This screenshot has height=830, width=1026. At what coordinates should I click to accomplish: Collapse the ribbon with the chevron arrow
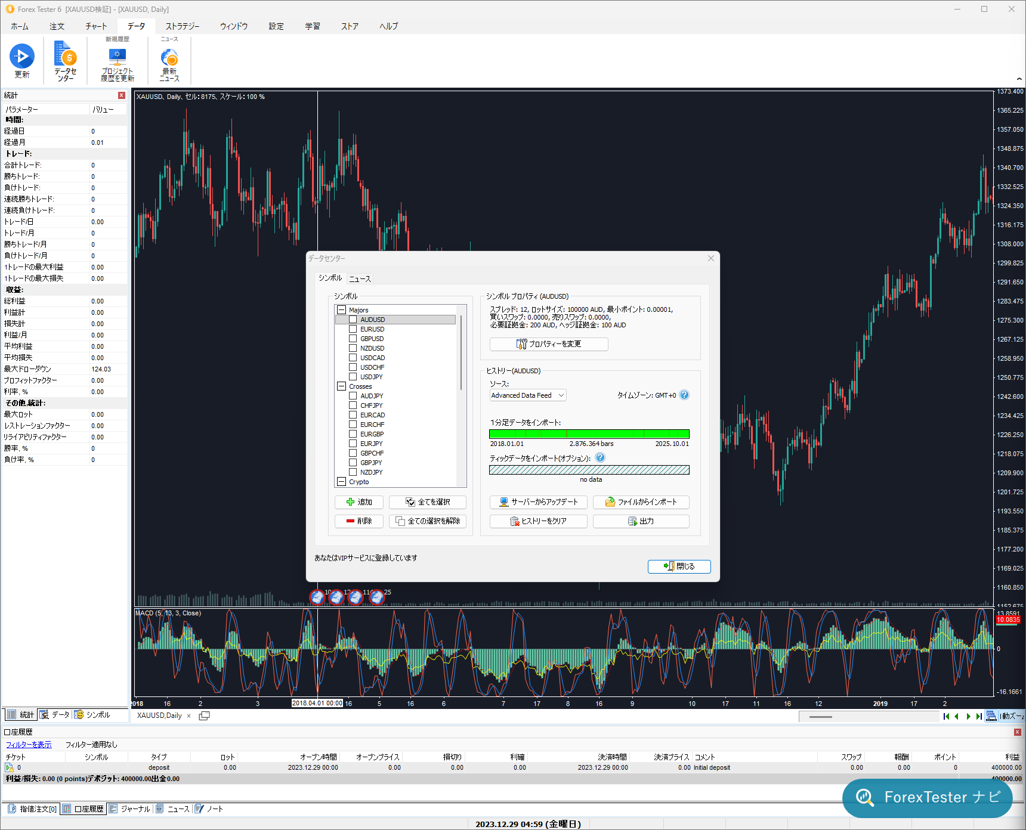coord(1019,79)
